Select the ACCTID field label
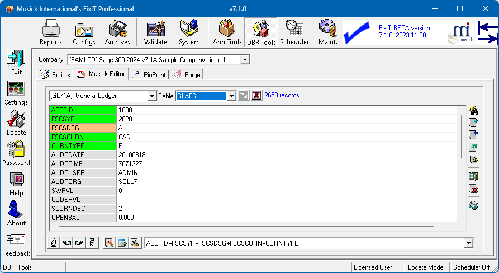Screen dimensions: 499x273 click(x=83, y=110)
